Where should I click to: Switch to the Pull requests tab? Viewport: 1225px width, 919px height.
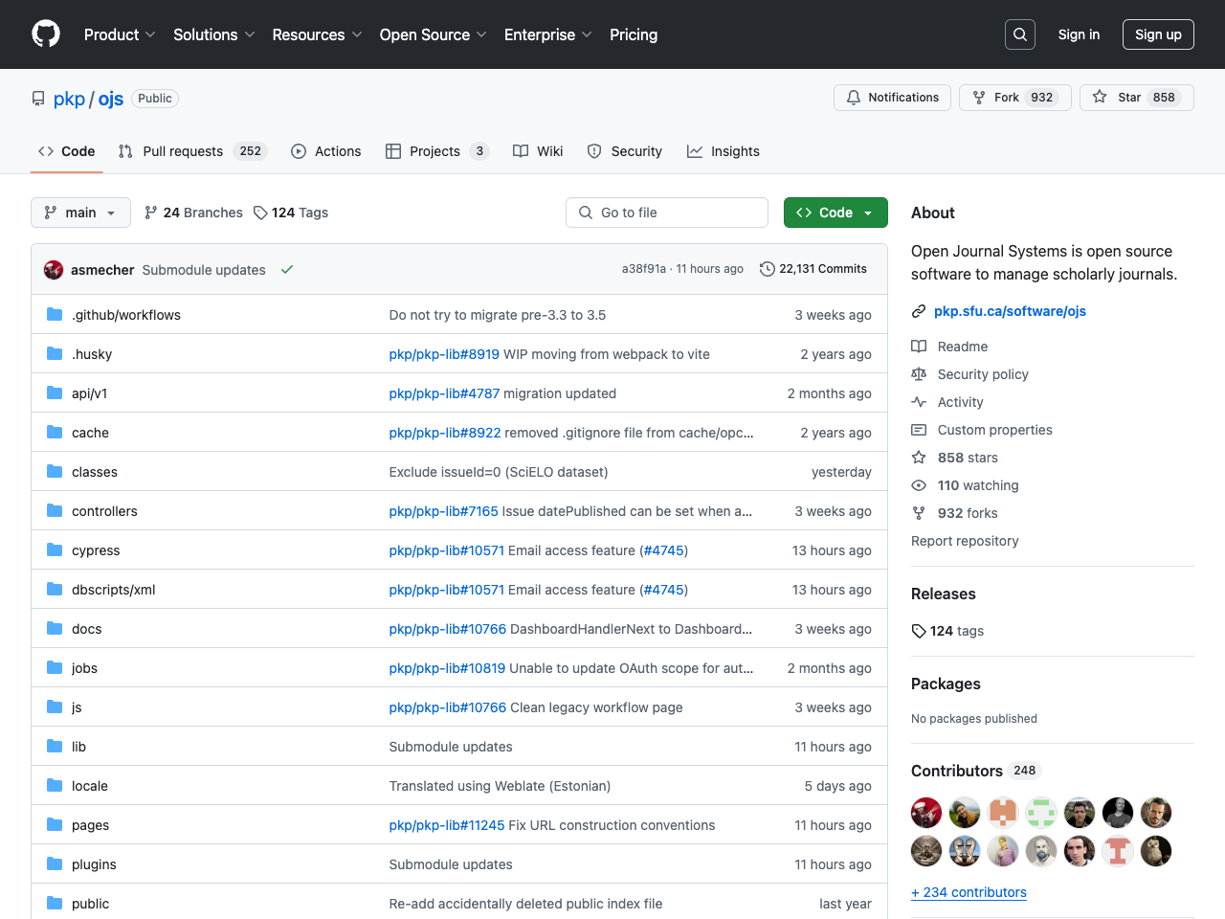191,151
